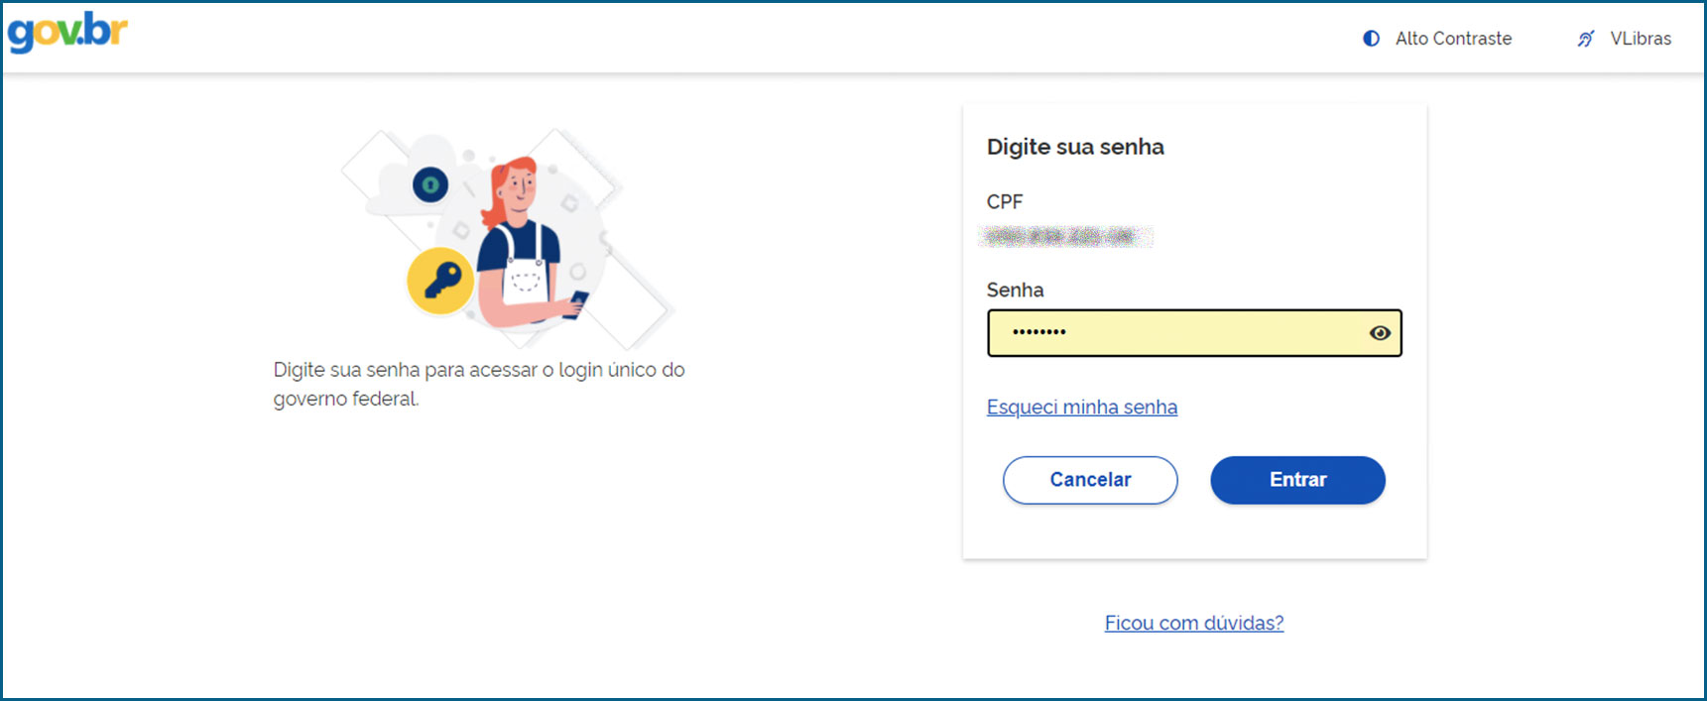Viewport: 1707px width, 701px height.
Task: Click the Alto Contraste half-circle icon
Action: point(1371,39)
